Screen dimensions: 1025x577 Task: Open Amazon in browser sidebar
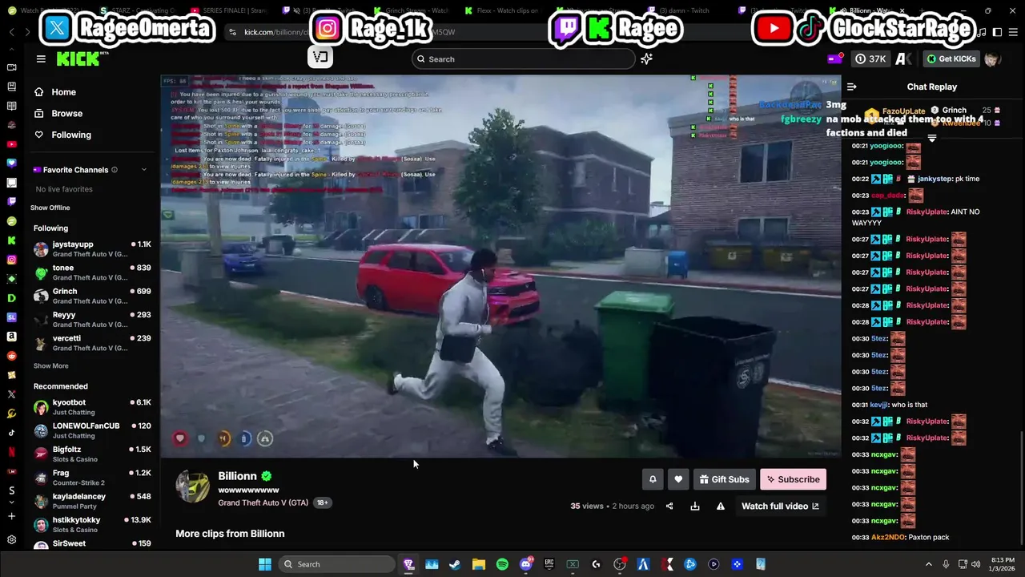[11, 337]
